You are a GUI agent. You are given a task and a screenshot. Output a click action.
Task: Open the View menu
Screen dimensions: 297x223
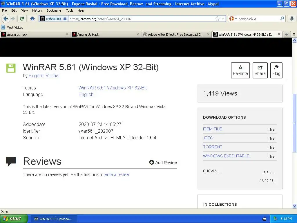(x=24, y=10)
